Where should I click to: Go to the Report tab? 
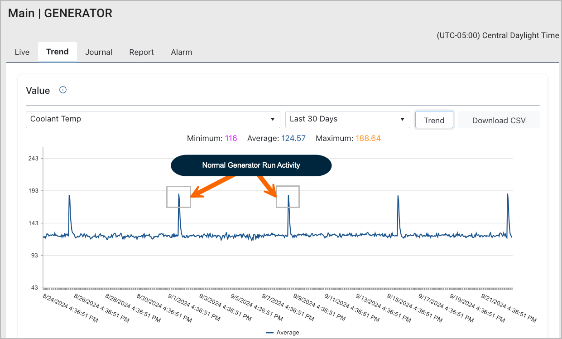click(142, 52)
